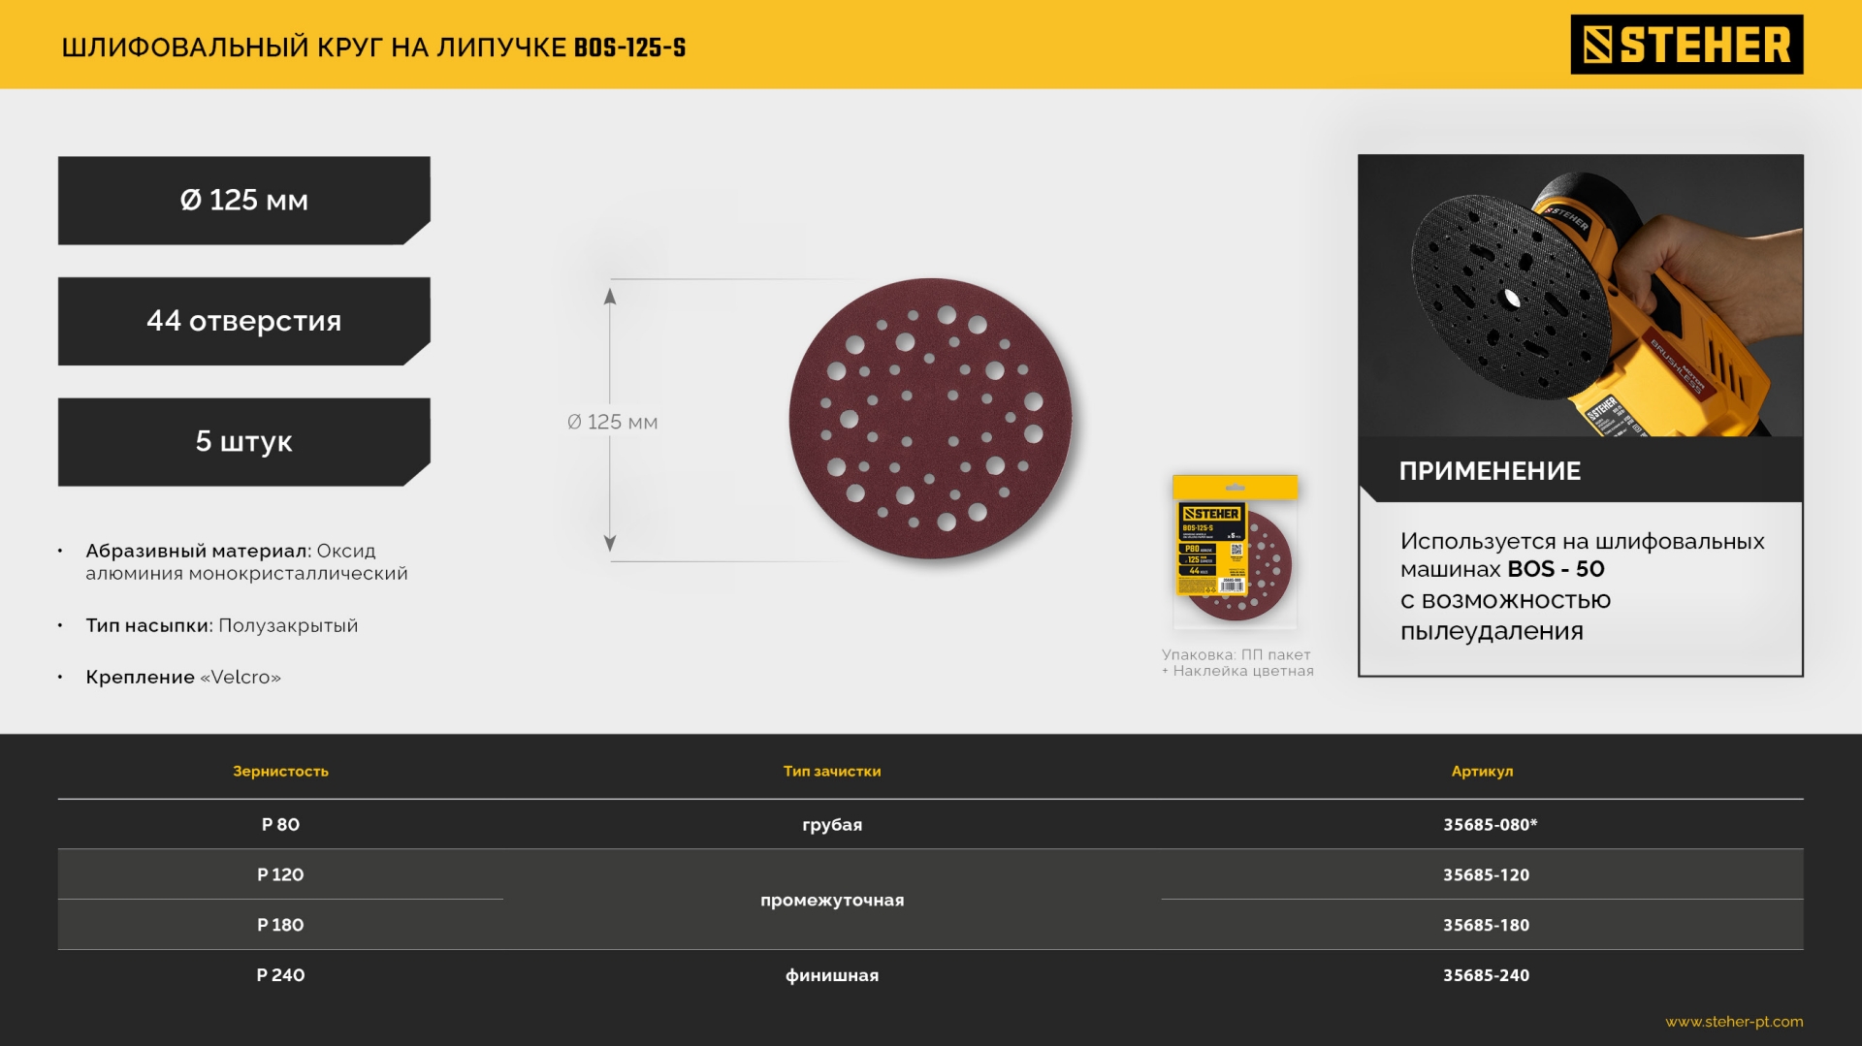Click the STEHER logo in the header
The width and height of the screenshot is (1862, 1046).
click(x=1685, y=45)
